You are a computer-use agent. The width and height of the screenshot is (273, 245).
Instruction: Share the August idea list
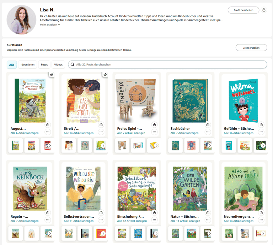click(48, 124)
